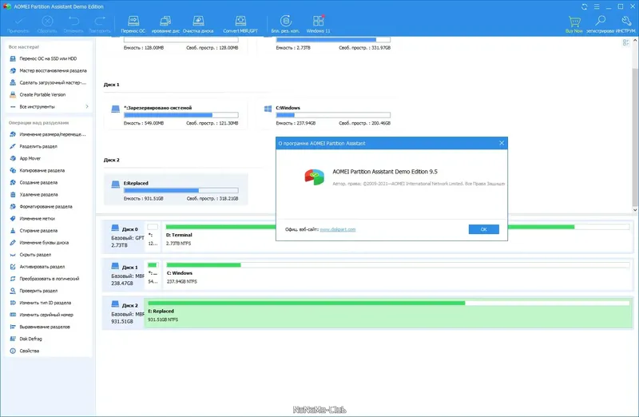The width and height of the screenshot is (639, 417).
Task: Open the www.diskpart.com website link
Action: pos(338,229)
